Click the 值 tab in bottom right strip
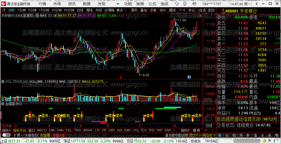Screen dimensions: 281x144 (x=255, y=136)
